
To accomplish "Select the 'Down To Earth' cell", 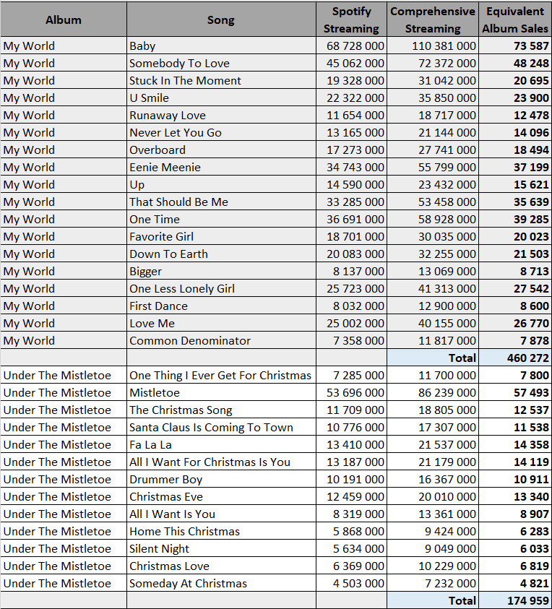I will [221, 254].
